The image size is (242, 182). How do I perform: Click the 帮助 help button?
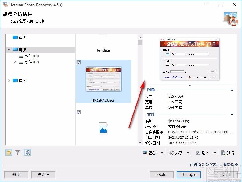[x=16, y=175]
